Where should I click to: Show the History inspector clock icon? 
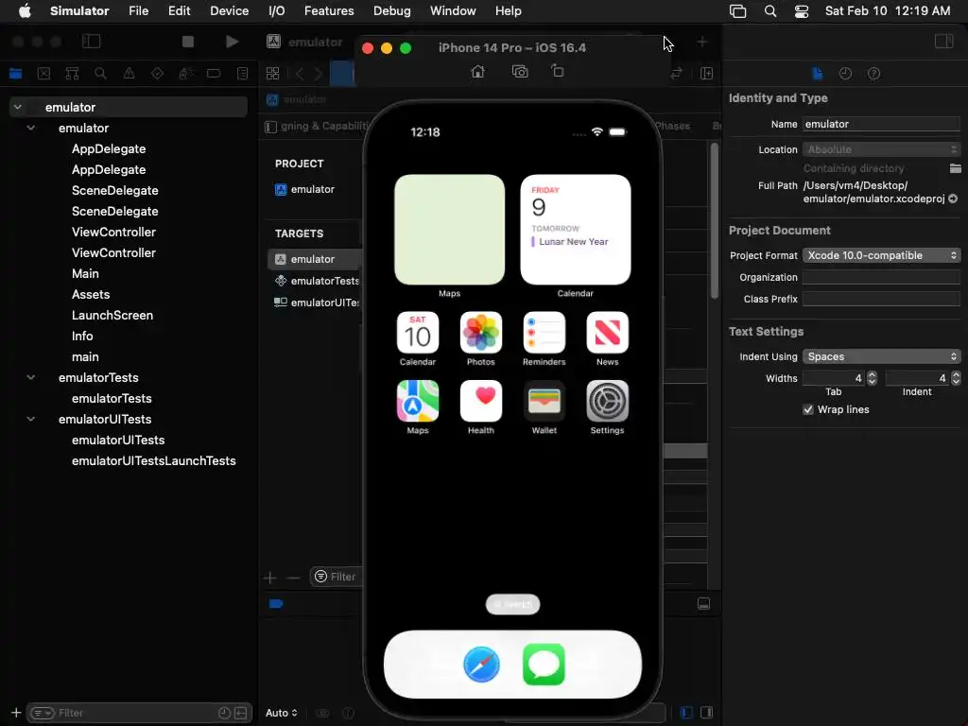click(x=846, y=74)
